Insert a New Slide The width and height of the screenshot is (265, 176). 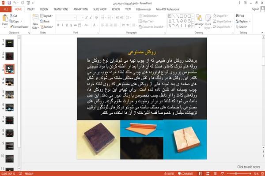coord(35,22)
